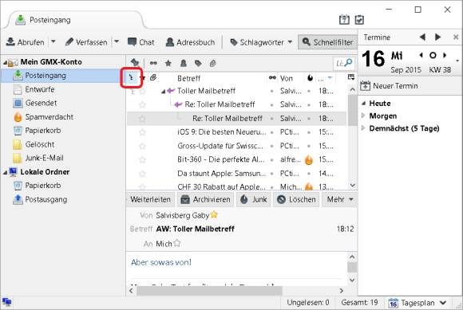Open the Mehr actions dropdown
The image size is (463, 310).
tap(339, 199)
